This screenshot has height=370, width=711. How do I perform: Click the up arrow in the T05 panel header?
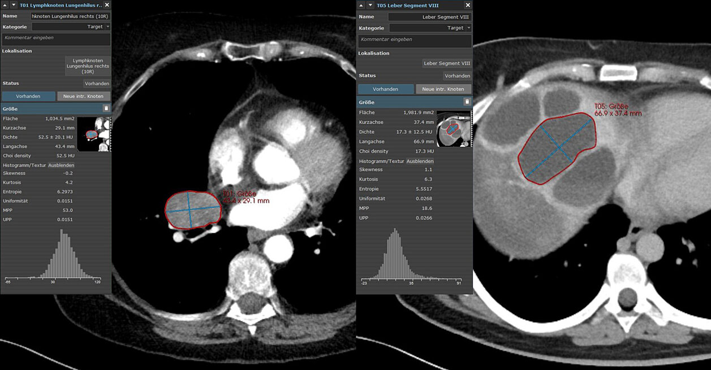point(361,5)
